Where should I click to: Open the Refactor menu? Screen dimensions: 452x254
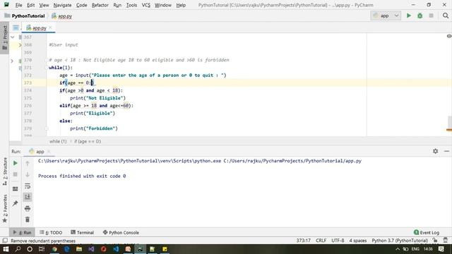(100, 5)
